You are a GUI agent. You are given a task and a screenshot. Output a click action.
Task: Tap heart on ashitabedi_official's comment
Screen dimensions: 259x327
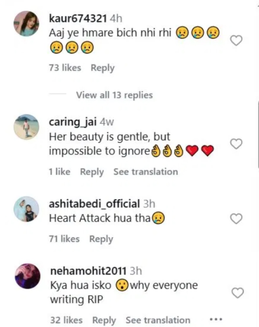[236, 219]
